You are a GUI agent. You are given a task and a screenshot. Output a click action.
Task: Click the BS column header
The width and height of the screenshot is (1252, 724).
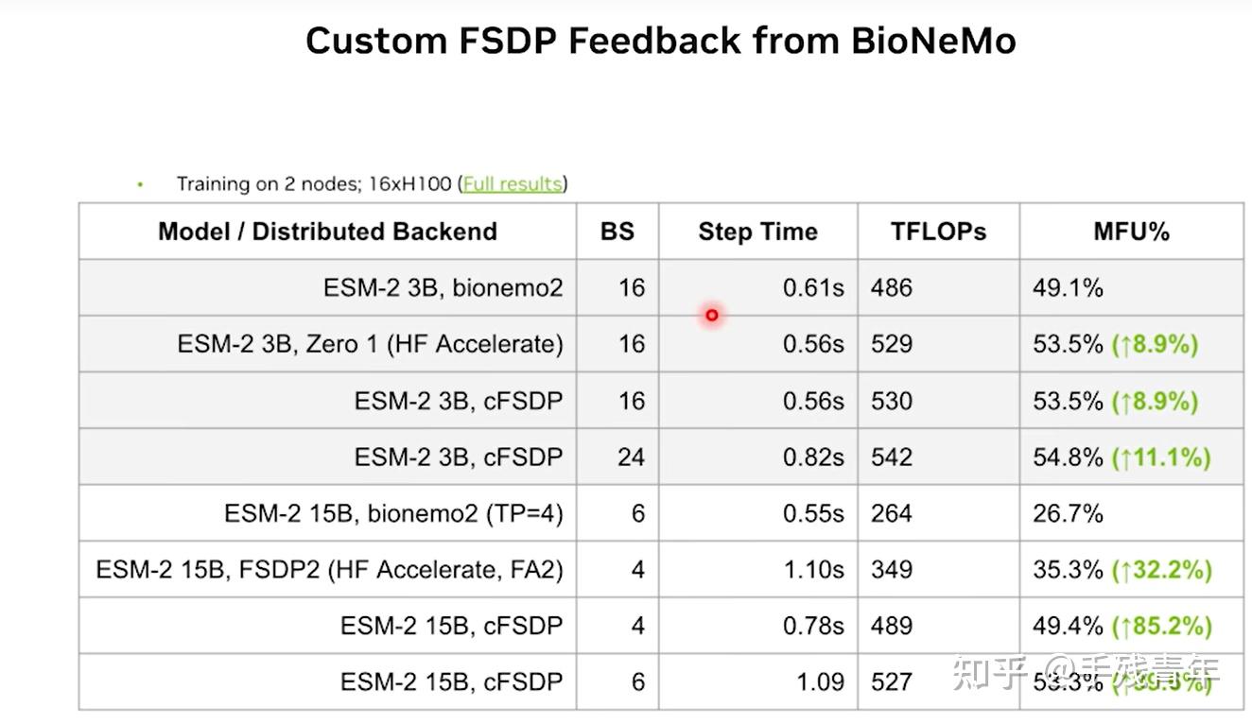(x=617, y=232)
